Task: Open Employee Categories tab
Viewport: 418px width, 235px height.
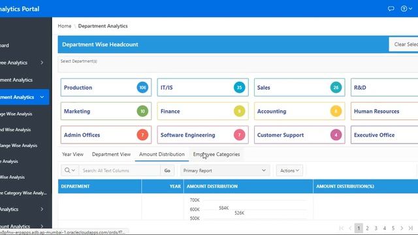Action: click(x=216, y=154)
